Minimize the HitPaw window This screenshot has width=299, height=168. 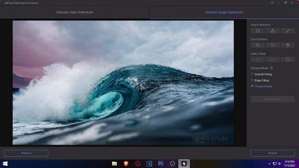click(279, 3)
